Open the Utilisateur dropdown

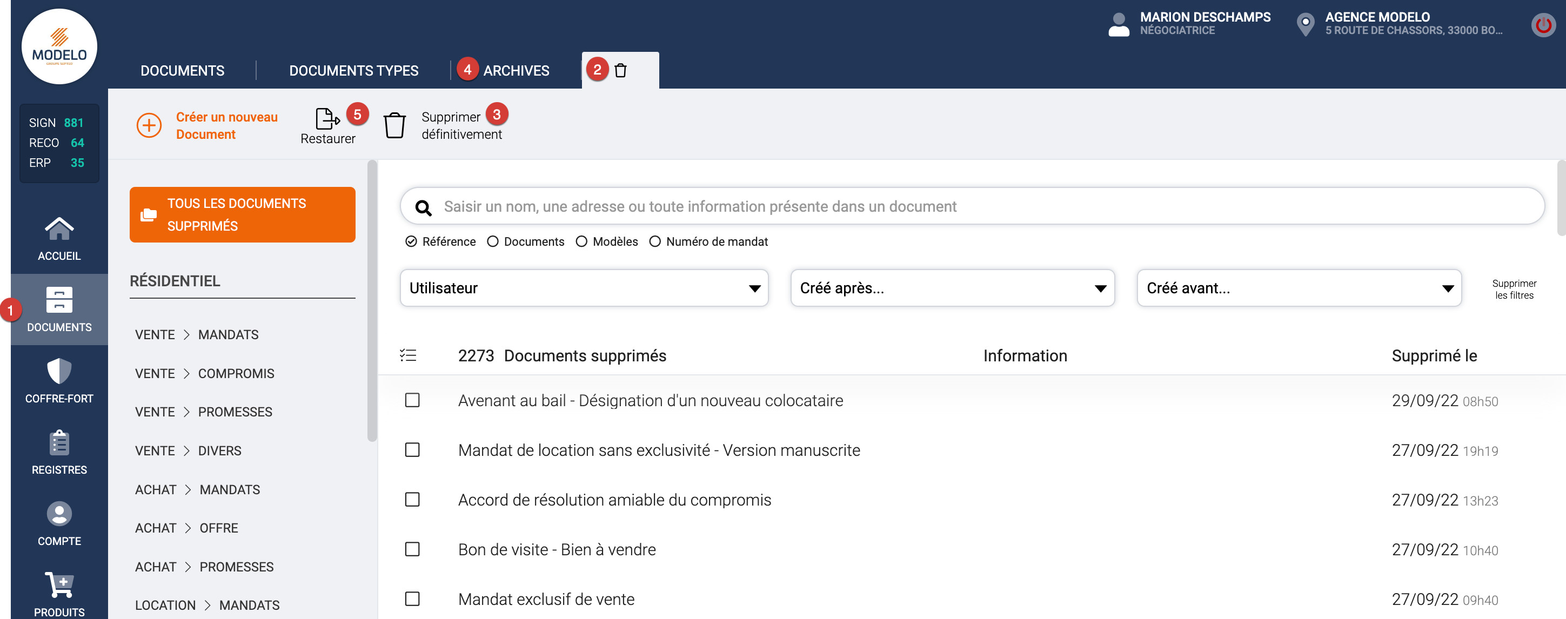tap(584, 288)
